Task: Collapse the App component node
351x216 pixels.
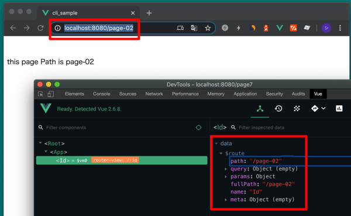Action: tap(46, 152)
